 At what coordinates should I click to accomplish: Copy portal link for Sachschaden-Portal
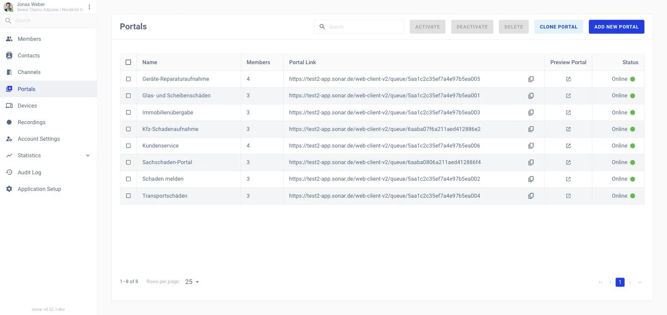(x=531, y=162)
